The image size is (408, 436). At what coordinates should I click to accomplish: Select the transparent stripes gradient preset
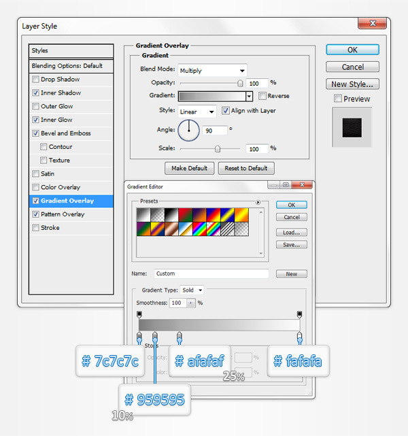pos(227,229)
